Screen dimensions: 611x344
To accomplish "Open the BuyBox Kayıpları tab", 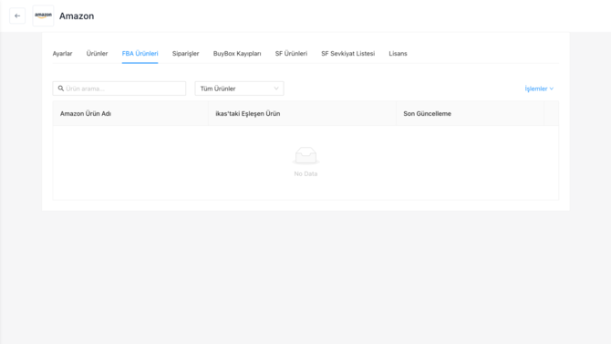I will (237, 54).
